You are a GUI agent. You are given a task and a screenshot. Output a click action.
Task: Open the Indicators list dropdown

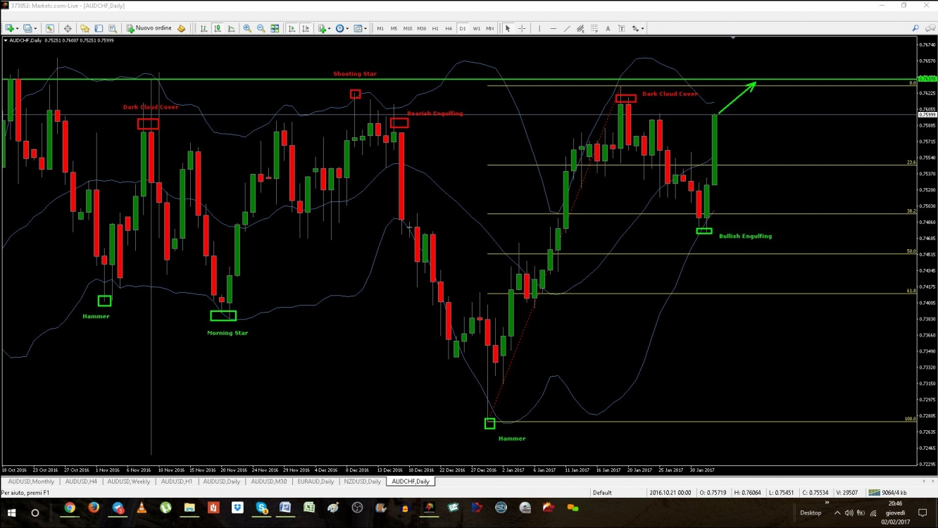329,28
